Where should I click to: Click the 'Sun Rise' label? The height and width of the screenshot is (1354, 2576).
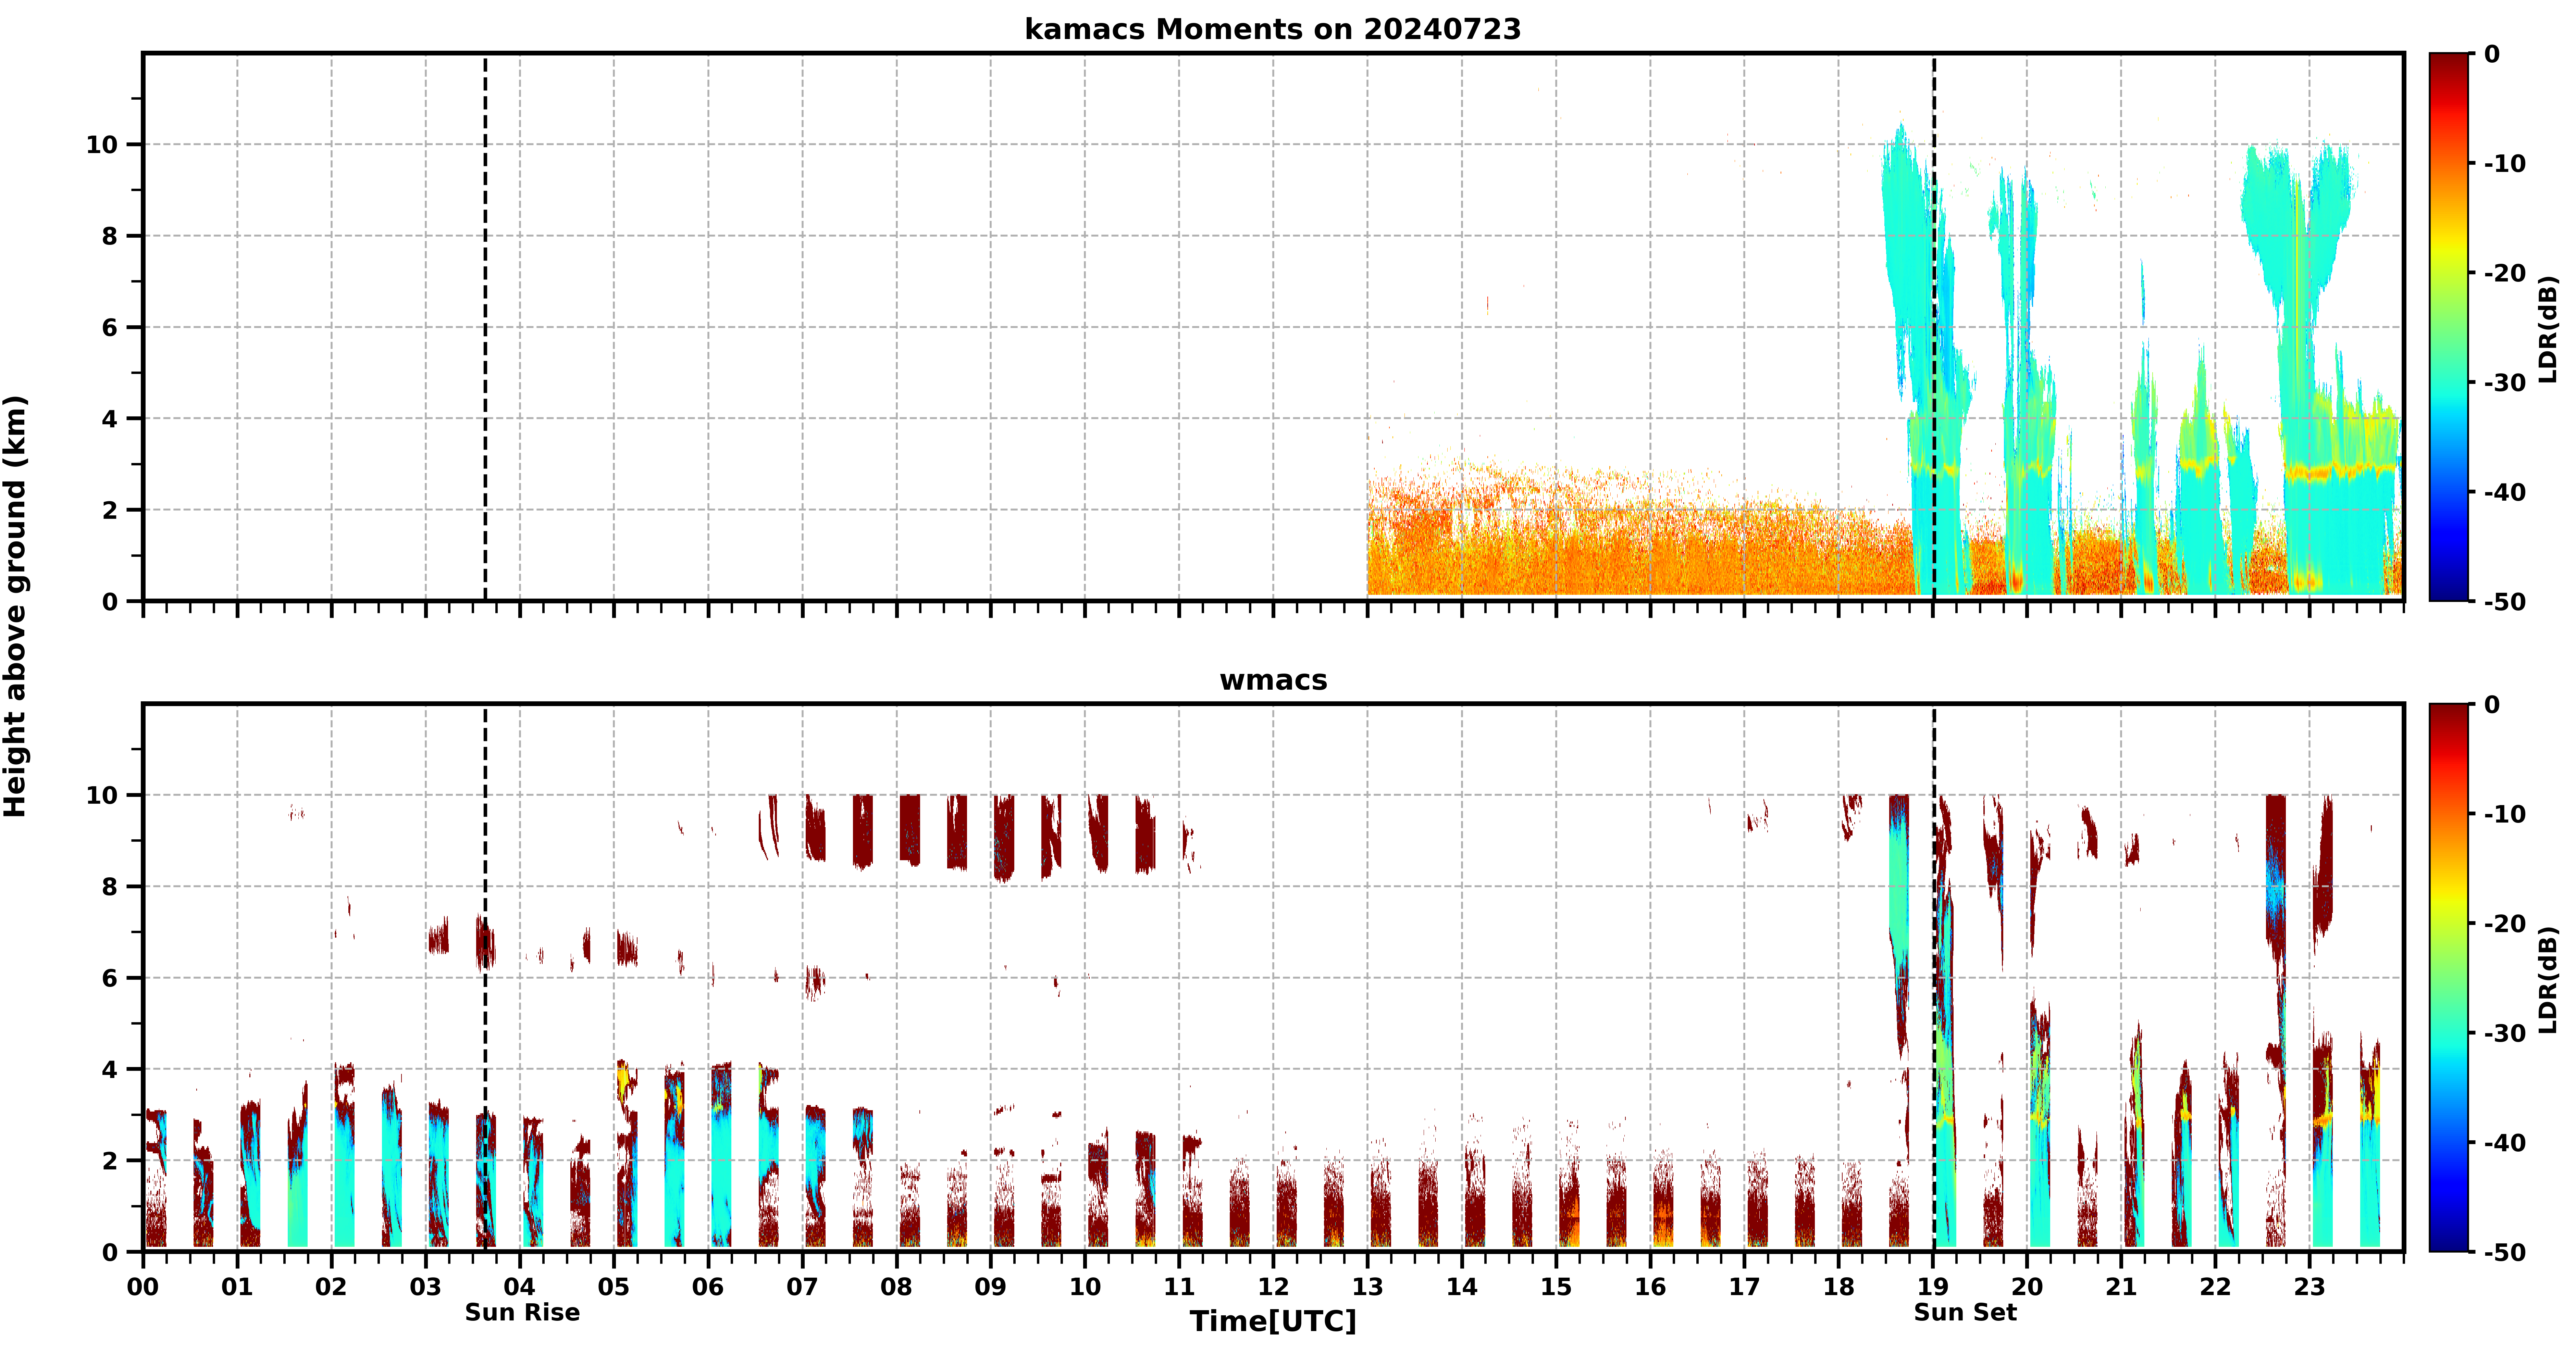pos(522,1313)
